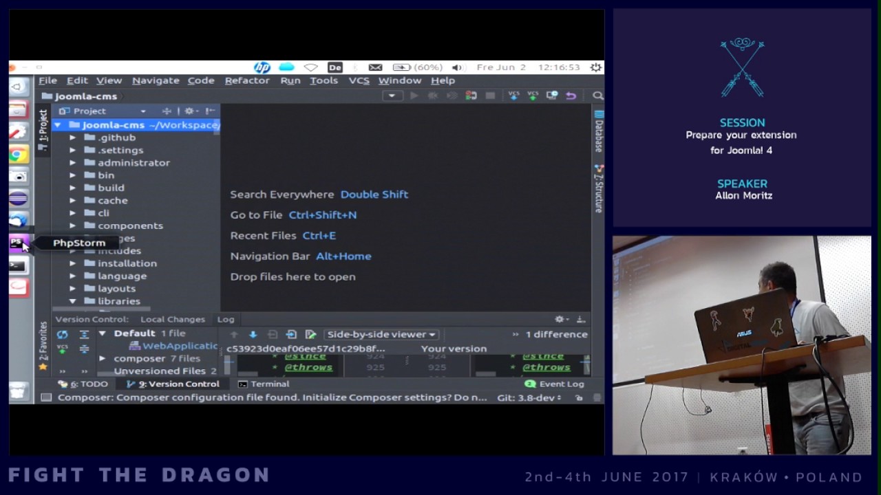Viewport: 881px width, 495px height.
Task: Open the 2: Favorites side tab
Action: click(x=43, y=346)
